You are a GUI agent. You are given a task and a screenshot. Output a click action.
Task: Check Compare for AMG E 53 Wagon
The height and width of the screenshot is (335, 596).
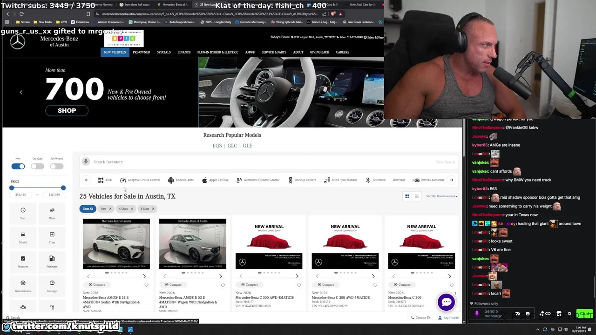[x=174, y=285]
